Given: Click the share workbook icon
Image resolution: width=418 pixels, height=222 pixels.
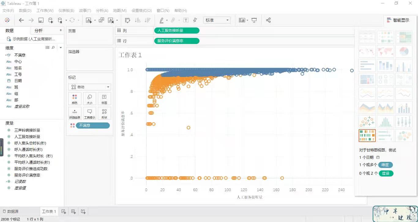Looking at the screenshot, I should coord(268,20).
